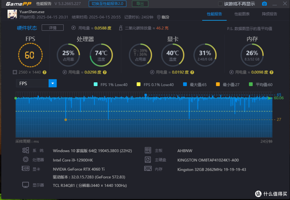
Task: Open help icon beside processor 0.0298 度
Action: tap(105, 72)
